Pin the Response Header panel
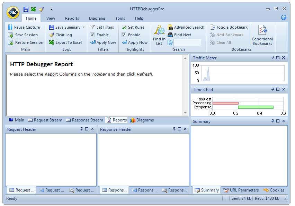The height and width of the screenshot is (206, 295). coord(174,129)
